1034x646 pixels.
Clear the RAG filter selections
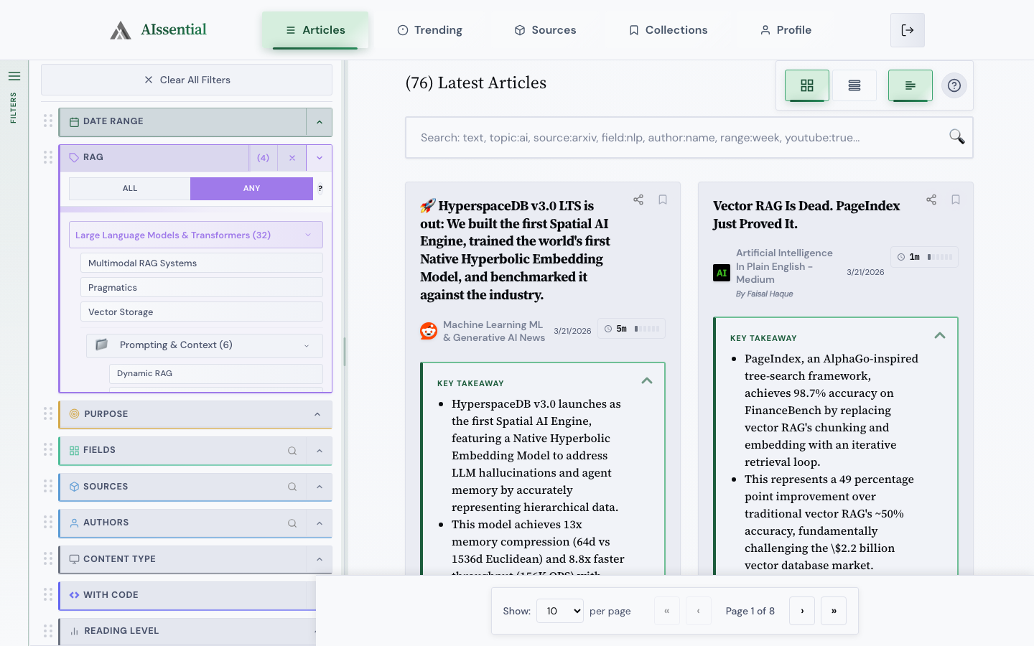[292, 158]
